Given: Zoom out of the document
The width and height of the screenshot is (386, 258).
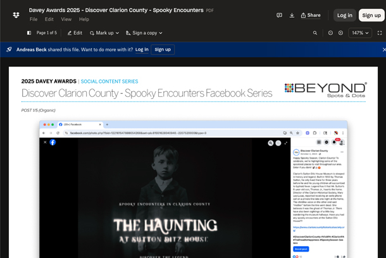Looking at the screenshot, I should click(330, 33).
